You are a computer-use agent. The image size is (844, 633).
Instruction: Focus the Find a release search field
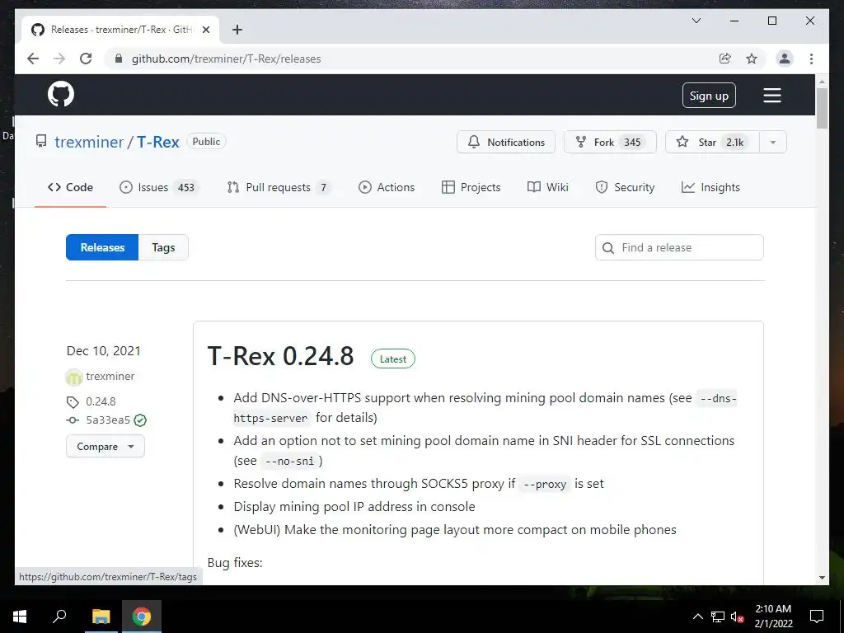pyautogui.click(x=679, y=247)
